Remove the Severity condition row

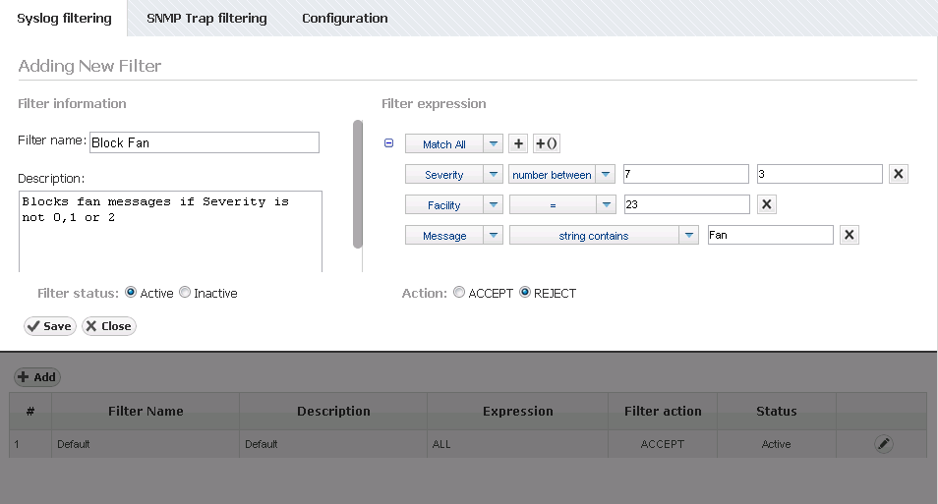point(898,175)
